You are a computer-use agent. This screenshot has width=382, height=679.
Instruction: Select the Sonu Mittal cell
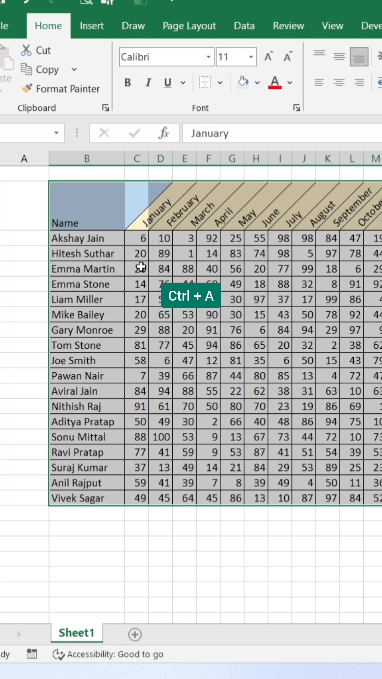(87, 437)
